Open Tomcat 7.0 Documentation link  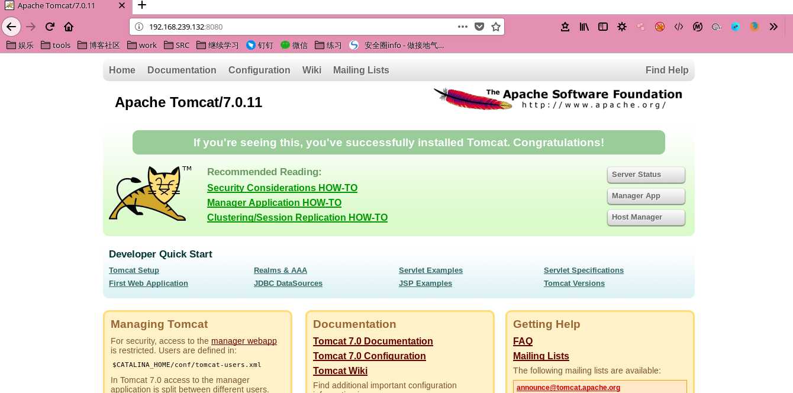coord(373,341)
